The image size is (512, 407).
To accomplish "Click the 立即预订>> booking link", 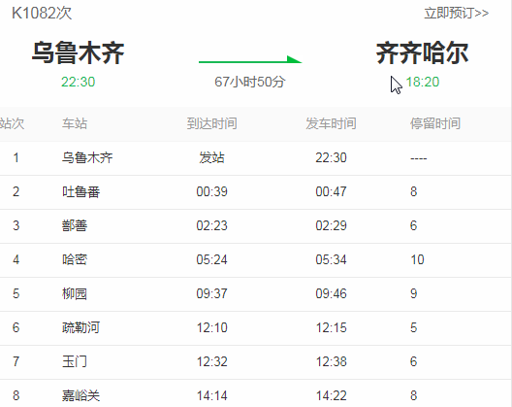I will pos(456,13).
